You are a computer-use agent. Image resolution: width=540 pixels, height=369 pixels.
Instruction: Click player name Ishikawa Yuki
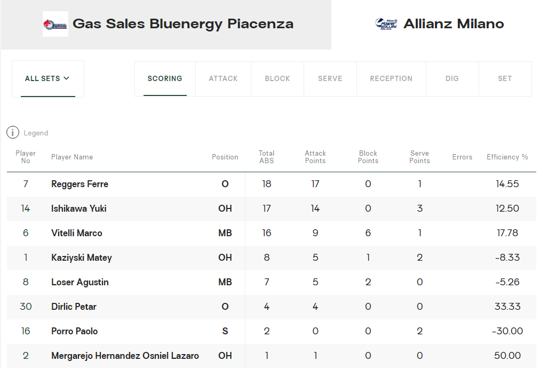[79, 208]
